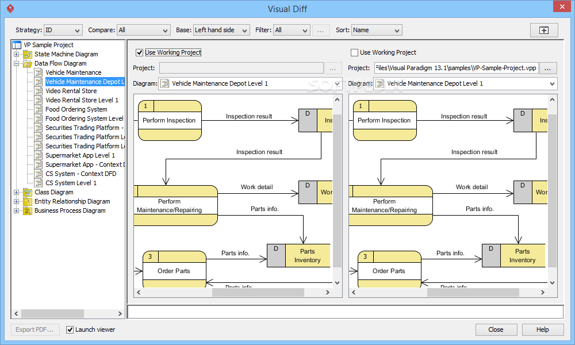The image size is (575, 345).
Task: Click the Class Diagram folder icon
Action: (28, 192)
